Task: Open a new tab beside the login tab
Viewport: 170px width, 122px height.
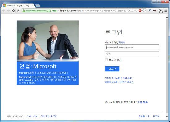Action: click(38, 6)
